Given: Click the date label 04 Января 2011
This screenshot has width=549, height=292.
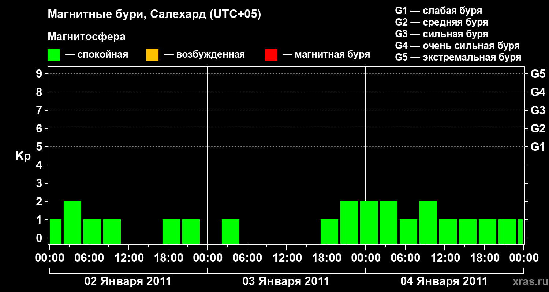Looking at the screenshot, I should [444, 281].
